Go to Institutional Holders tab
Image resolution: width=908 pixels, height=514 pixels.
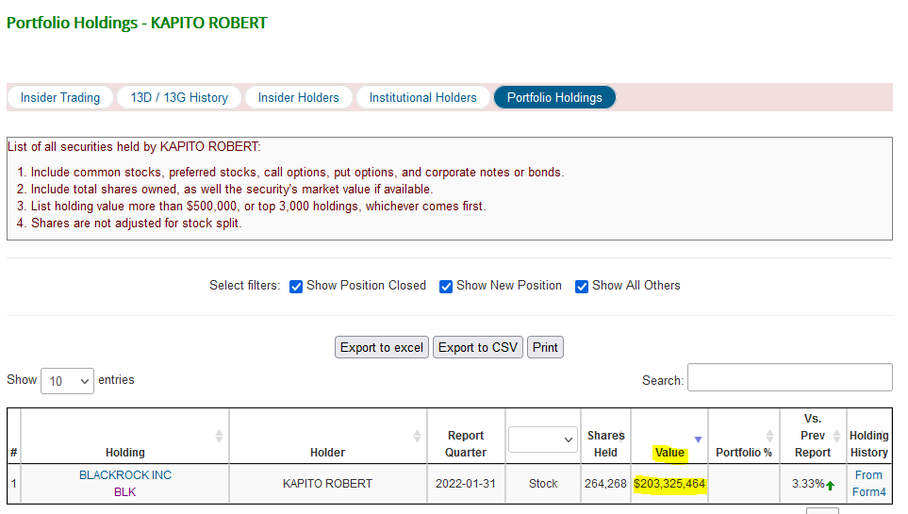[x=422, y=97]
